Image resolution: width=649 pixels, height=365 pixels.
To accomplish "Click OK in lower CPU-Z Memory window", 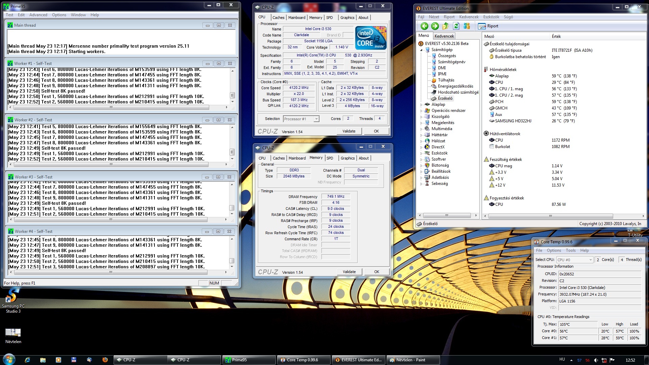I will point(377,272).
